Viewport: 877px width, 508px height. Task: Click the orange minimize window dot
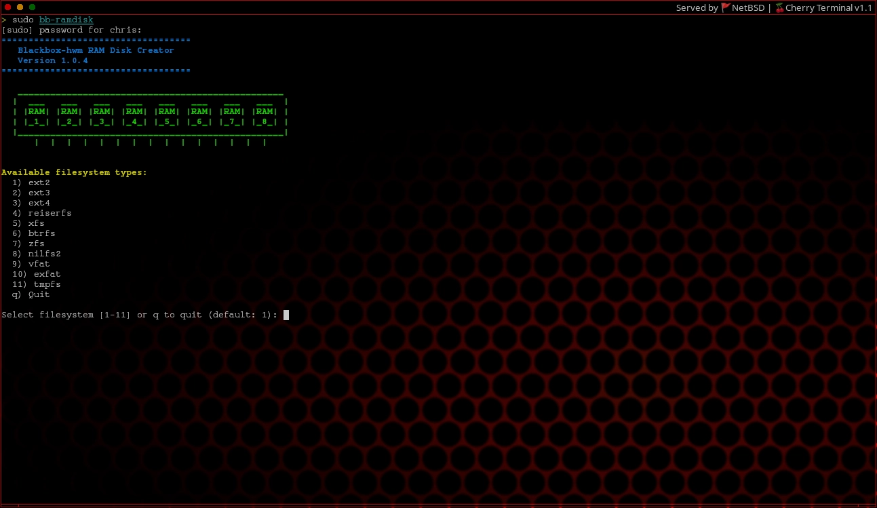[20, 7]
